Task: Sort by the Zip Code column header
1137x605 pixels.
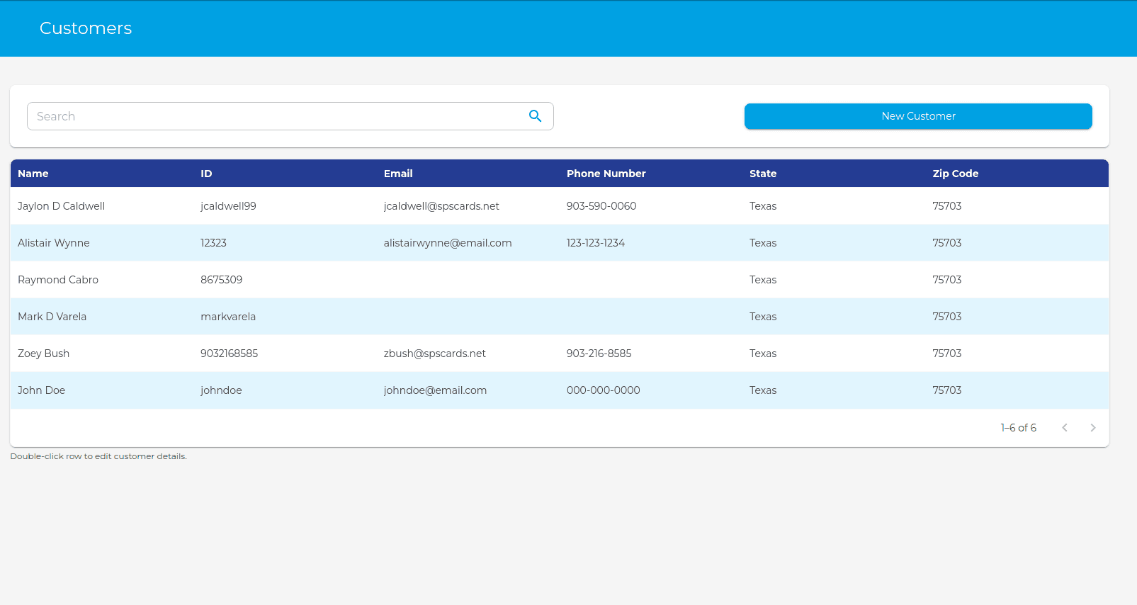Action: pyautogui.click(x=955, y=174)
